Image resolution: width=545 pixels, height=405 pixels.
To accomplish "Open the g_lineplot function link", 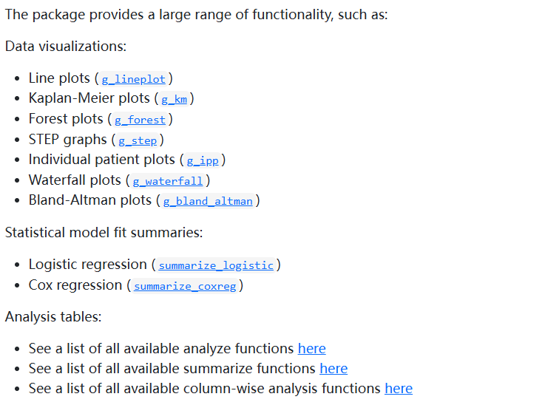I will click(133, 79).
